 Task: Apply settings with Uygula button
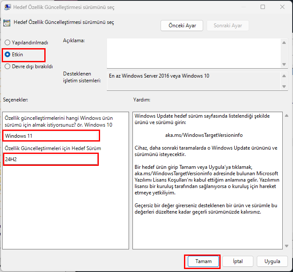(272, 261)
